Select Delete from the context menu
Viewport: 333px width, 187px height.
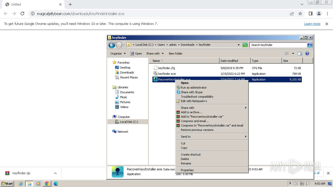click(212, 159)
